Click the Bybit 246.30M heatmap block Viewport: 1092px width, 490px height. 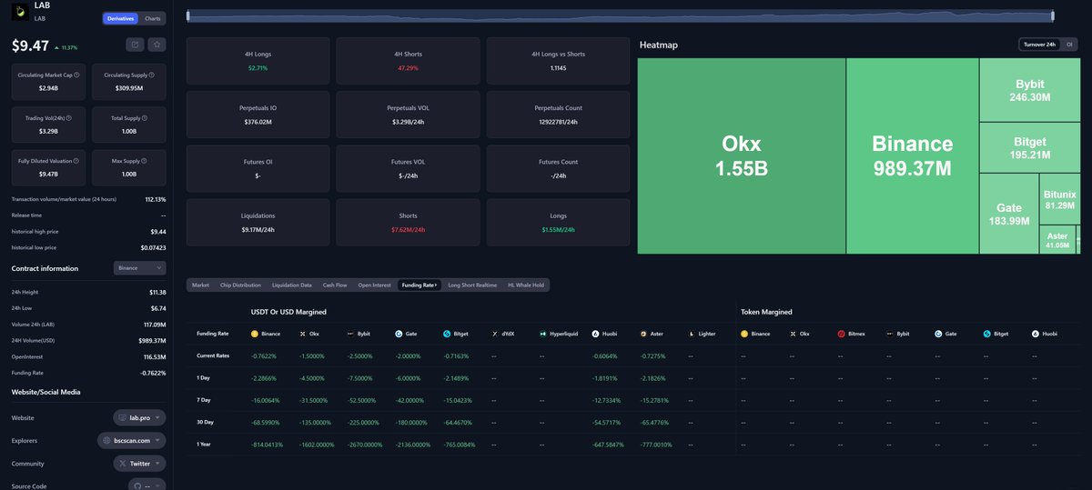tap(1030, 90)
